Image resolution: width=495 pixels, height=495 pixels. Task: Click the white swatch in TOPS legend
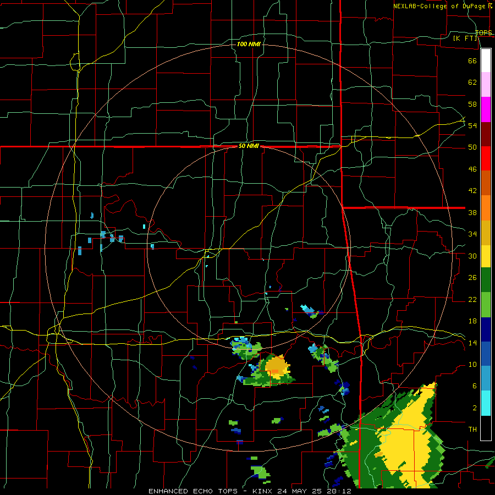(486, 61)
